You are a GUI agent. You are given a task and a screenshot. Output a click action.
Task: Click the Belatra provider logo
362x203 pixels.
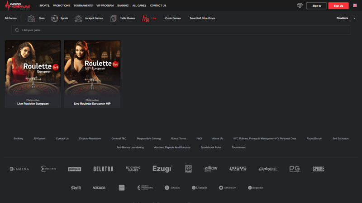(103, 169)
